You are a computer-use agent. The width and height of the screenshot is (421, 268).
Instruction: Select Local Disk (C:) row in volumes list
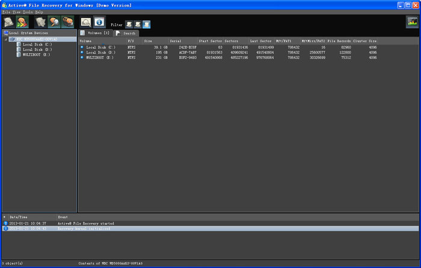(x=228, y=47)
